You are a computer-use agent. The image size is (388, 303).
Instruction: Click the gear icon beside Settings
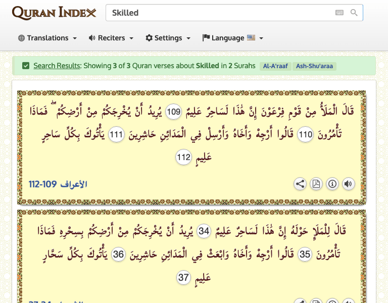coord(149,38)
